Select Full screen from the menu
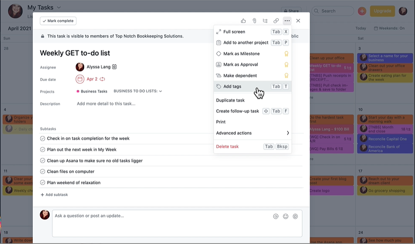The width and height of the screenshot is (415, 244). coord(253,32)
